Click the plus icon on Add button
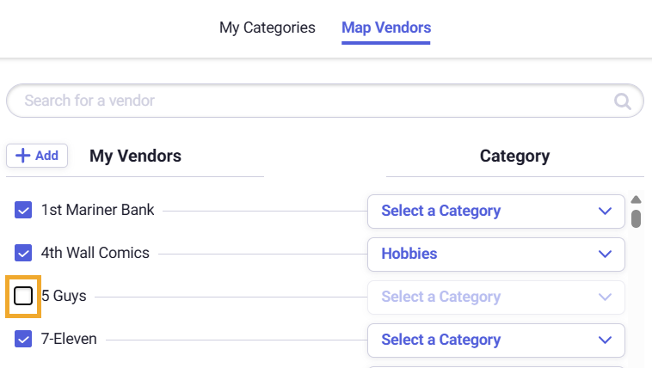This screenshot has width=652, height=368. point(23,156)
